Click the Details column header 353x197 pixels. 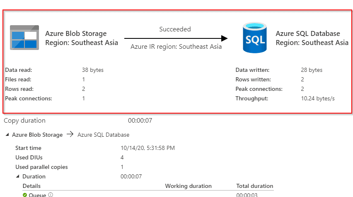tap(31, 186)
